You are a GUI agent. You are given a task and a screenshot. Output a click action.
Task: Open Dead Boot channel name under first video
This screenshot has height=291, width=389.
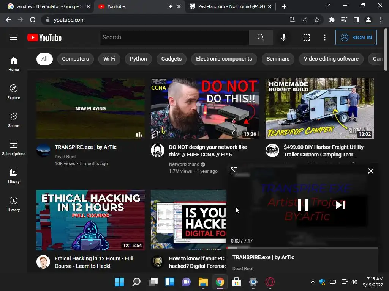click(x=65, y=156)
